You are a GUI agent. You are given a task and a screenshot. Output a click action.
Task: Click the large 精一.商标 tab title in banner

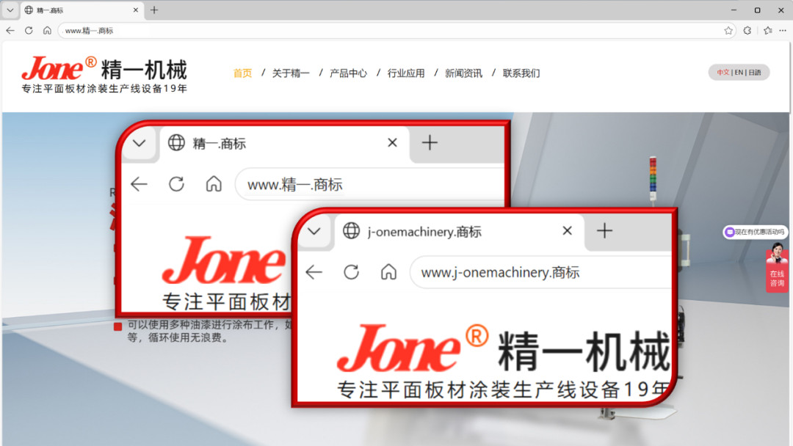coord(219,144)
